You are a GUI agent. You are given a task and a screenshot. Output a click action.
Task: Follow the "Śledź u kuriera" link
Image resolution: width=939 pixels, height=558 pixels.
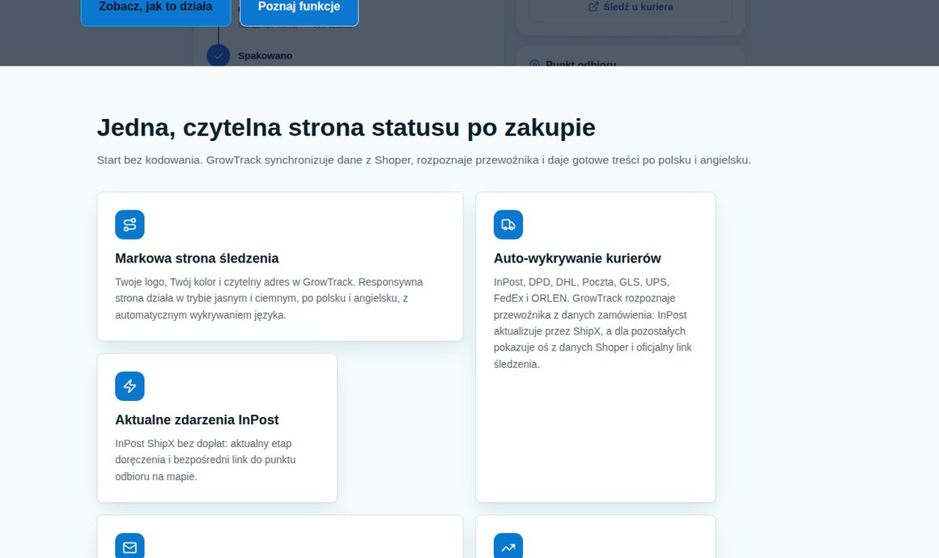631,7
